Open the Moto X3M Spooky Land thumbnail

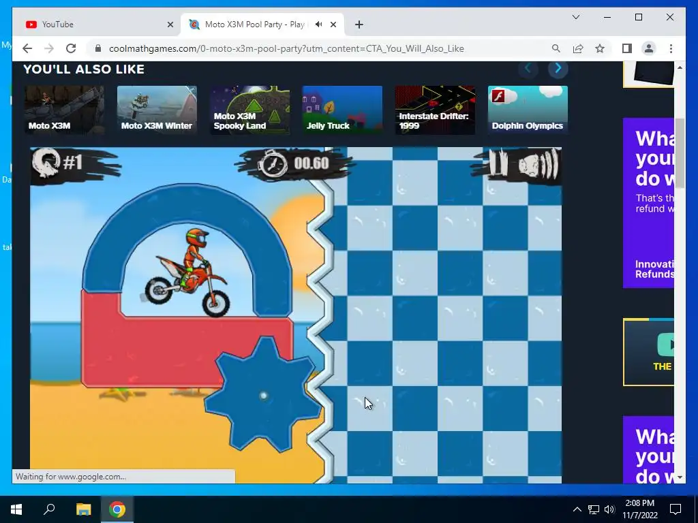(x=249, y=110)
